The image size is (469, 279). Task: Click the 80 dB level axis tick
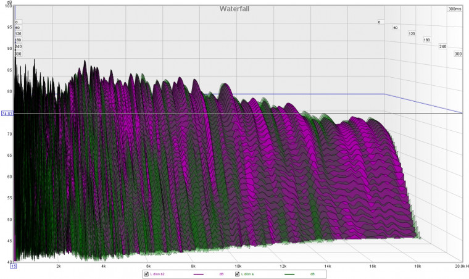[x=10, y=91]
